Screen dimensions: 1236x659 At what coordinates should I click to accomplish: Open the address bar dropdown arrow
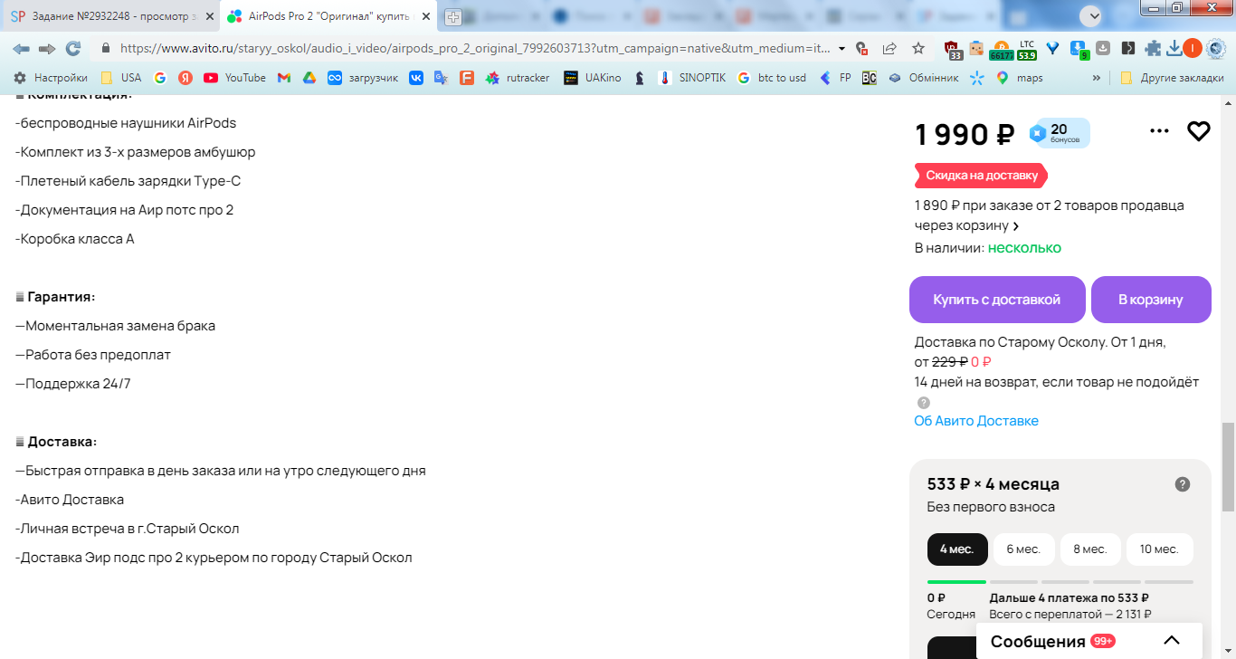click(842, 48)
